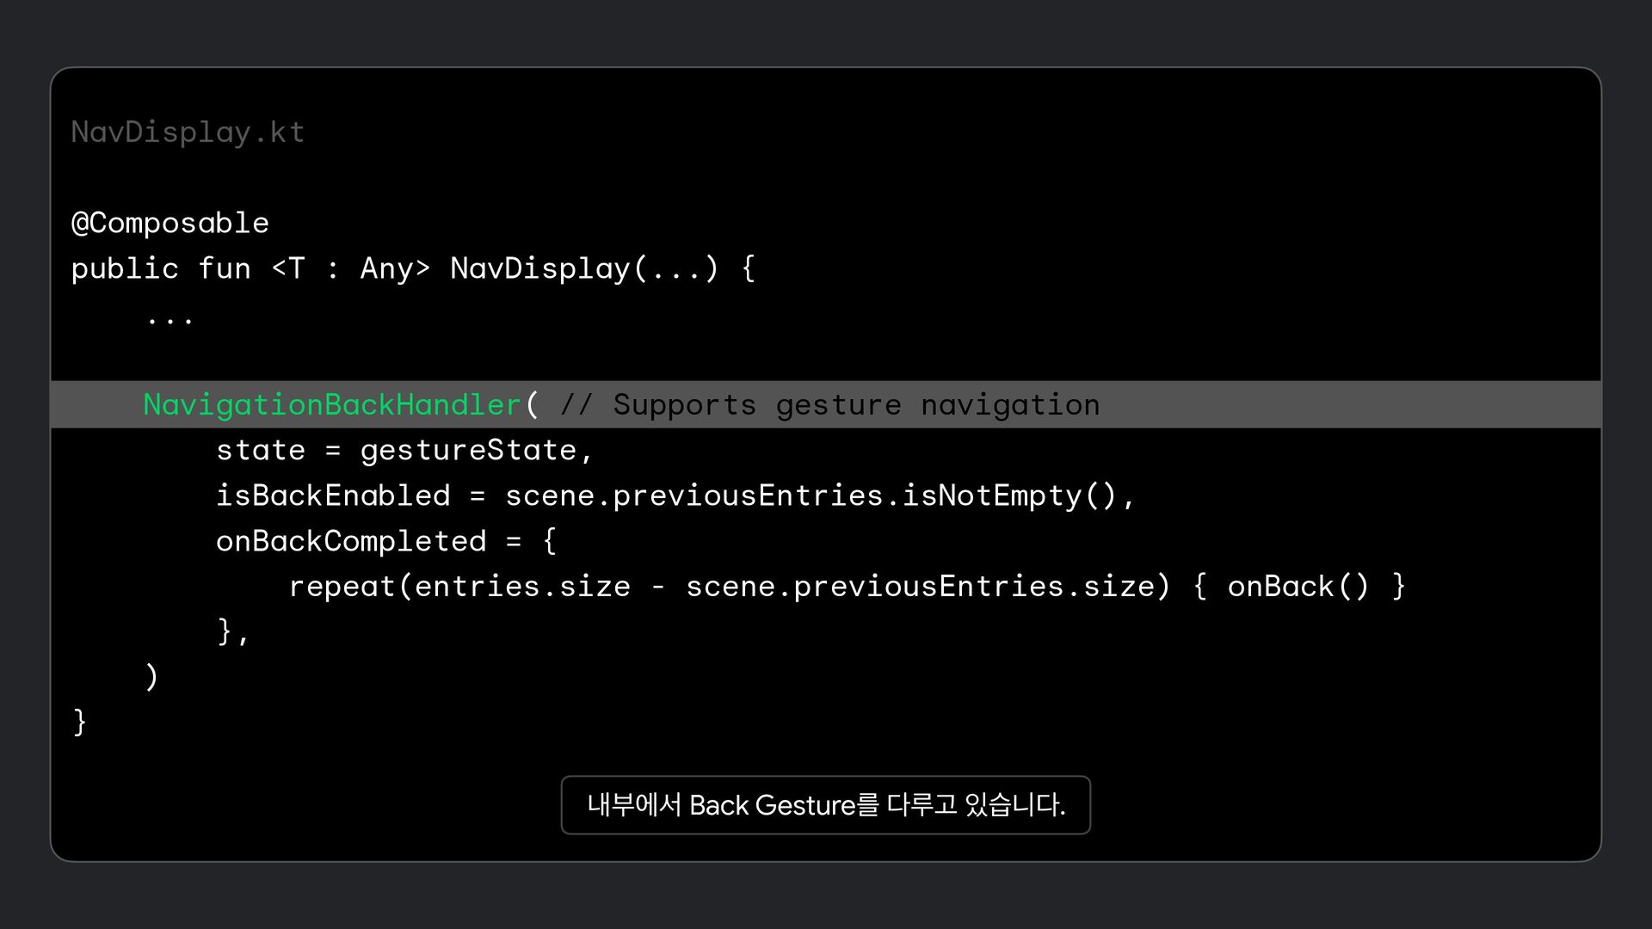This screenshot has width=1652, height=929.
Task: Click the <T : Any> generic parameter
Action: pyautogui.click(x=350, y=268)
